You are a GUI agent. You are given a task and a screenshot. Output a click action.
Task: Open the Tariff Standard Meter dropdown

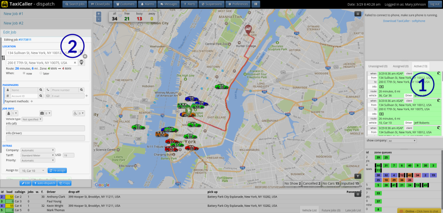click(38, 155)
